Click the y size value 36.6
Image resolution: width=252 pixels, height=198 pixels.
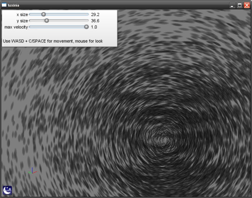[x=95, y=21]
